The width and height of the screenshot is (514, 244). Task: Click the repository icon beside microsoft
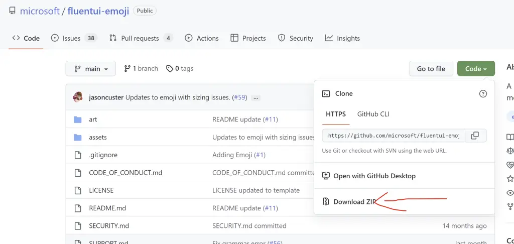(x=12, y=11)
